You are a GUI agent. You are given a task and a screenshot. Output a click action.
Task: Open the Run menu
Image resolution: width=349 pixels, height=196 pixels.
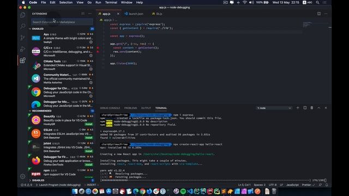click(x=98, y=2)
